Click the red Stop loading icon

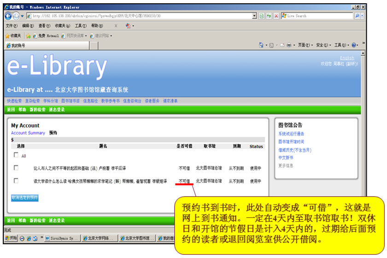(x=276, y=16)
